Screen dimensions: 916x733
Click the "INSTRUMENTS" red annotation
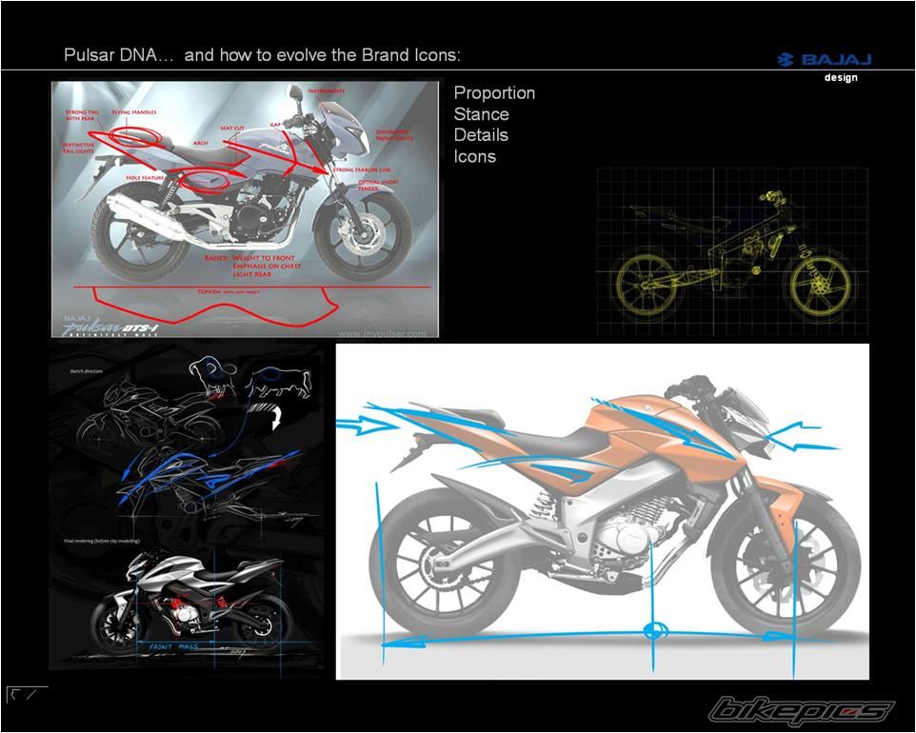(x=326, y=91)
